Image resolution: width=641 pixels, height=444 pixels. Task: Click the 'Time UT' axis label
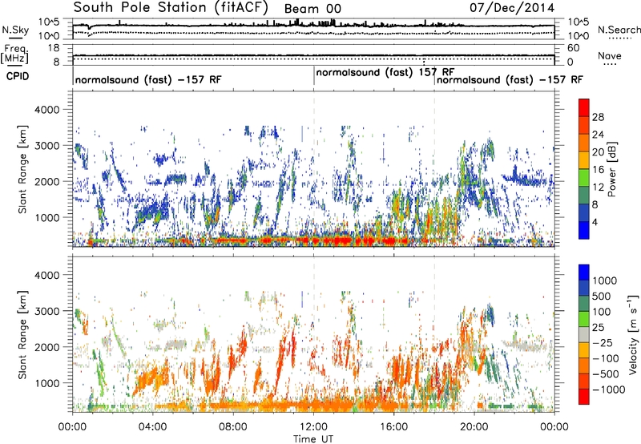click(313, 439)
